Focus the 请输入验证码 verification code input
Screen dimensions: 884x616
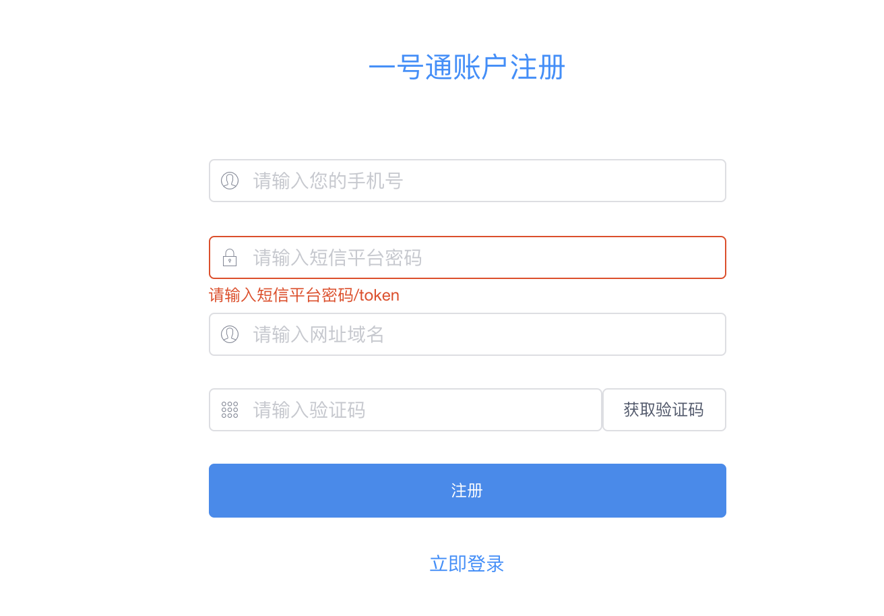[406, 410]
